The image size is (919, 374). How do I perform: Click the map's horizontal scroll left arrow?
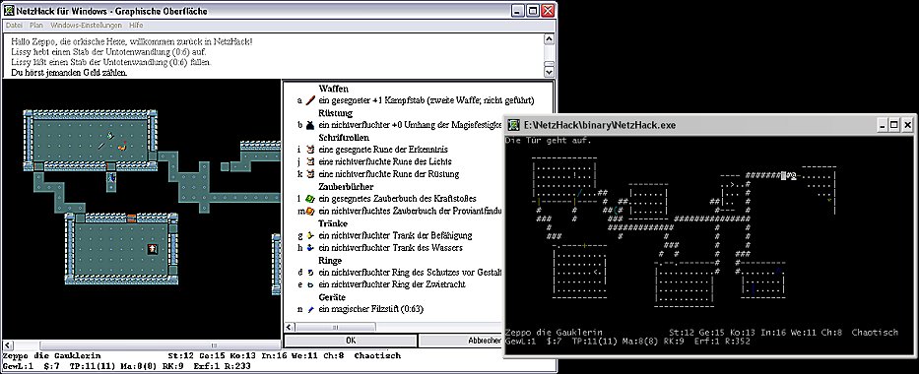7,345
